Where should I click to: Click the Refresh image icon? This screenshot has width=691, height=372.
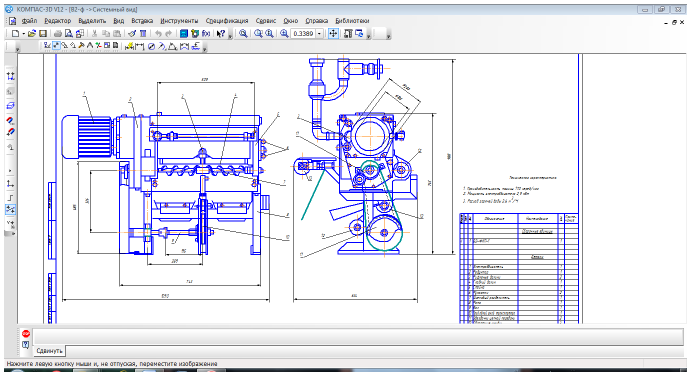359,33
